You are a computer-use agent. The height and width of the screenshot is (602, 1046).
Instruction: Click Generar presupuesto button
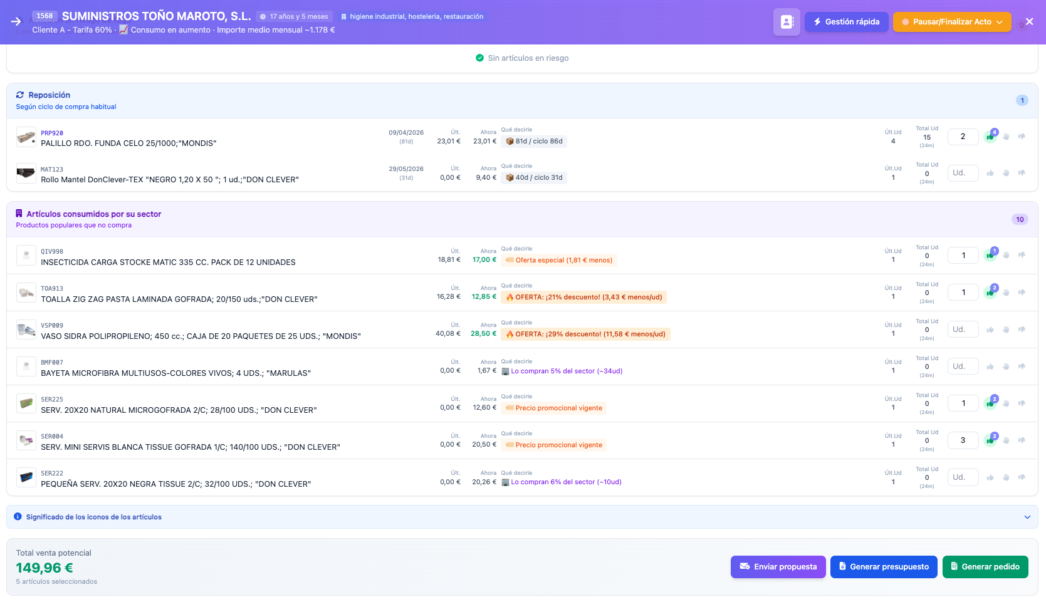pos(884,567)
